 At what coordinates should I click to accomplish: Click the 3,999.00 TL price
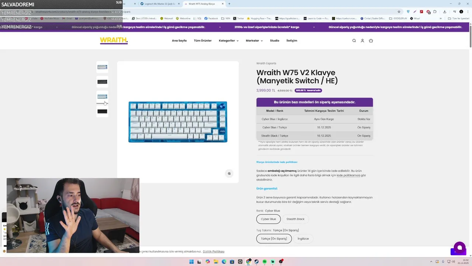[x=266, y=91]
